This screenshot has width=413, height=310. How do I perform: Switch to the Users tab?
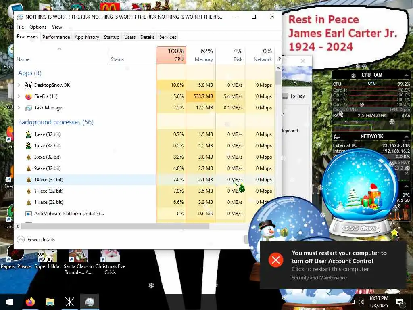130,37
